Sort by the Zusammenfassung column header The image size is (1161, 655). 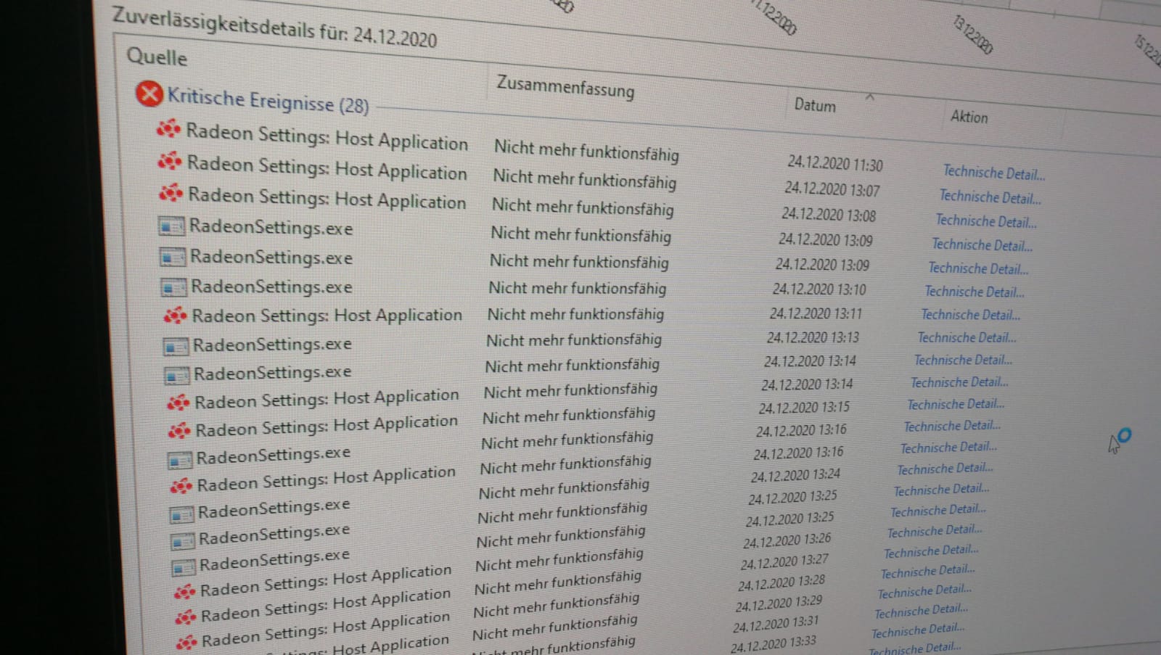pos(565,86)
